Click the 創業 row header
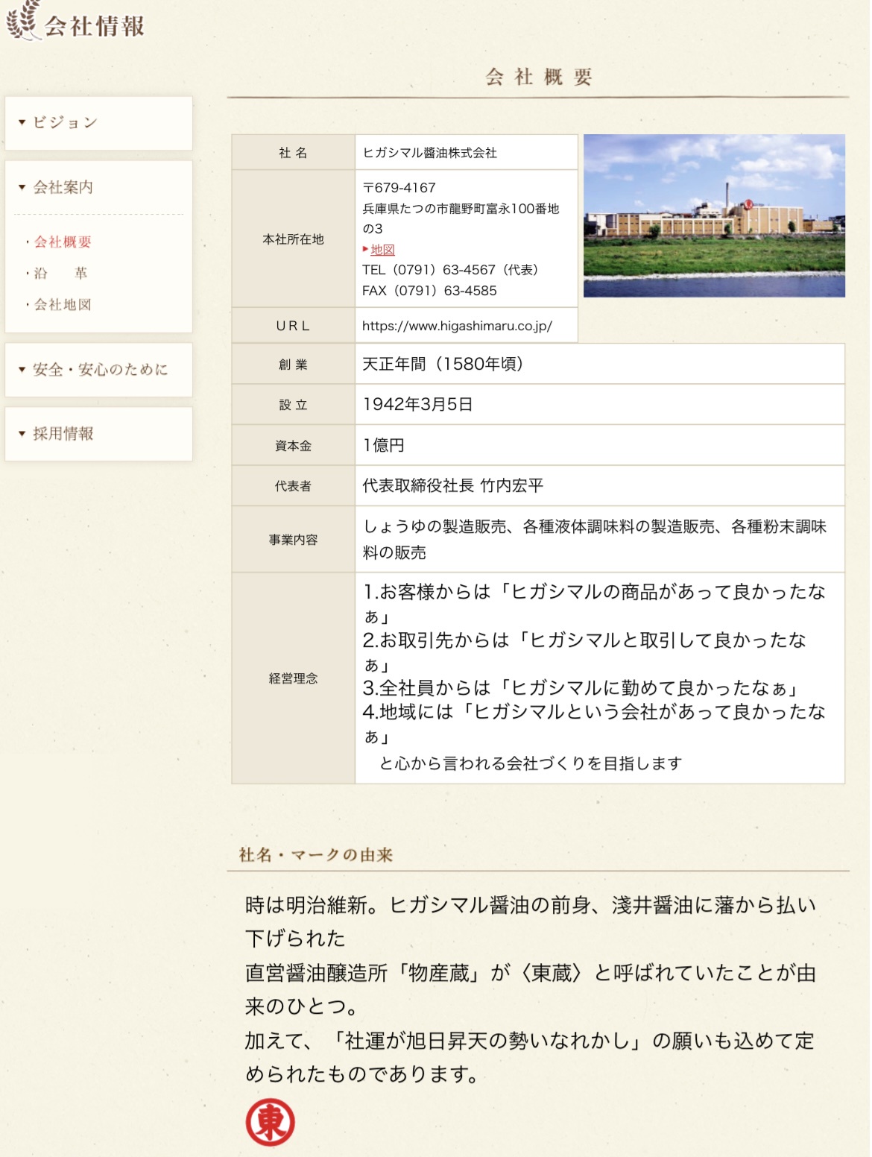Viewport: 872px width, 1157px height. point(293,364)
